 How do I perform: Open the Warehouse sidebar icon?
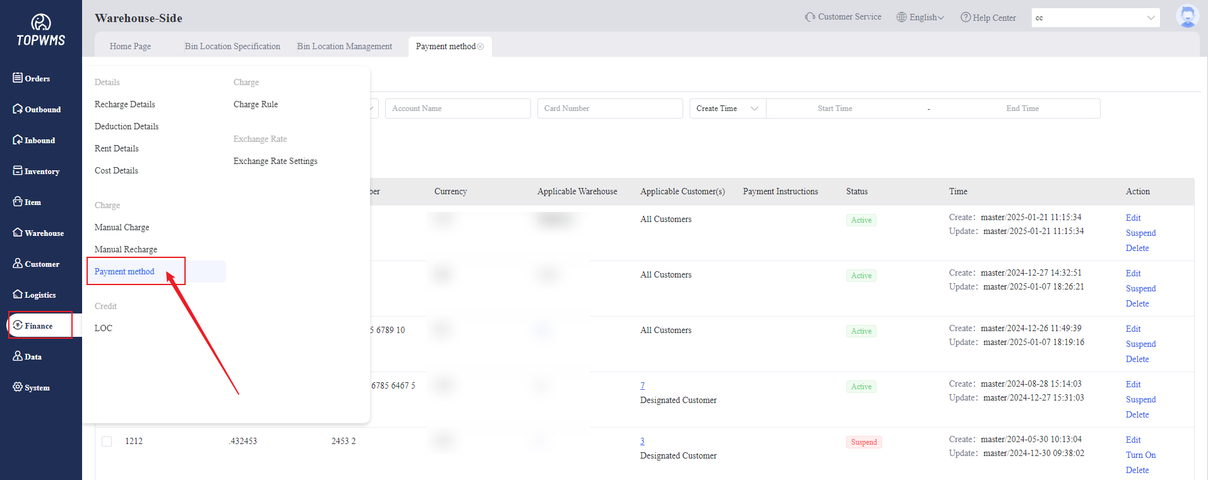click(x=18, y=232)
